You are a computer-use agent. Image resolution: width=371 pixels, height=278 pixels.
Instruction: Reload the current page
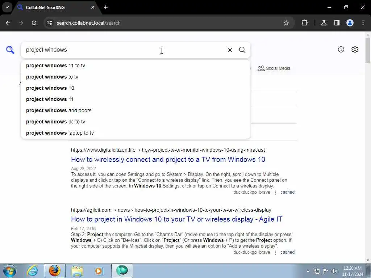point(34,23)
